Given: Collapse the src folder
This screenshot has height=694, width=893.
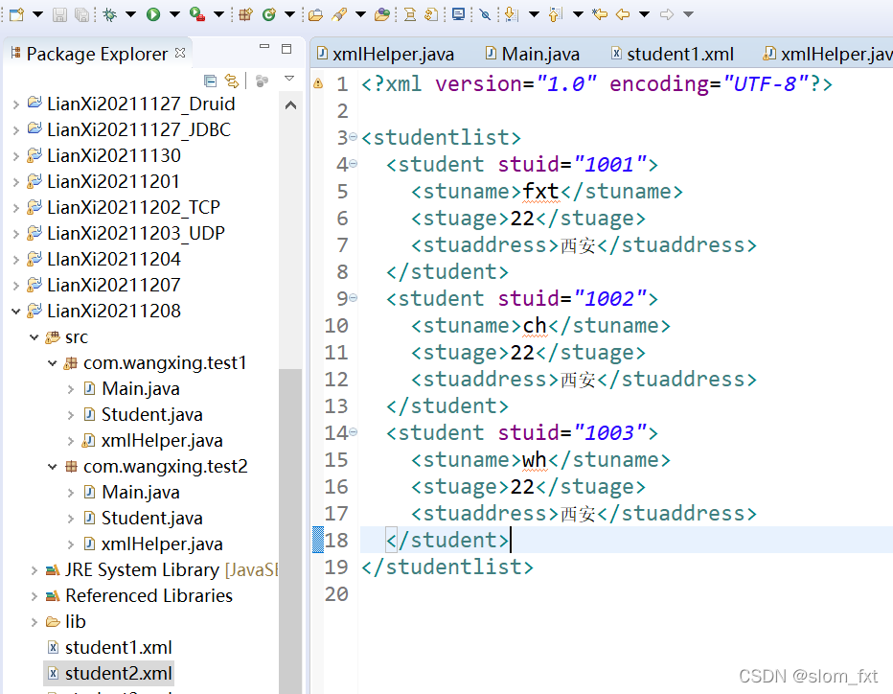Looking at the screenshot, I should 34,337.
